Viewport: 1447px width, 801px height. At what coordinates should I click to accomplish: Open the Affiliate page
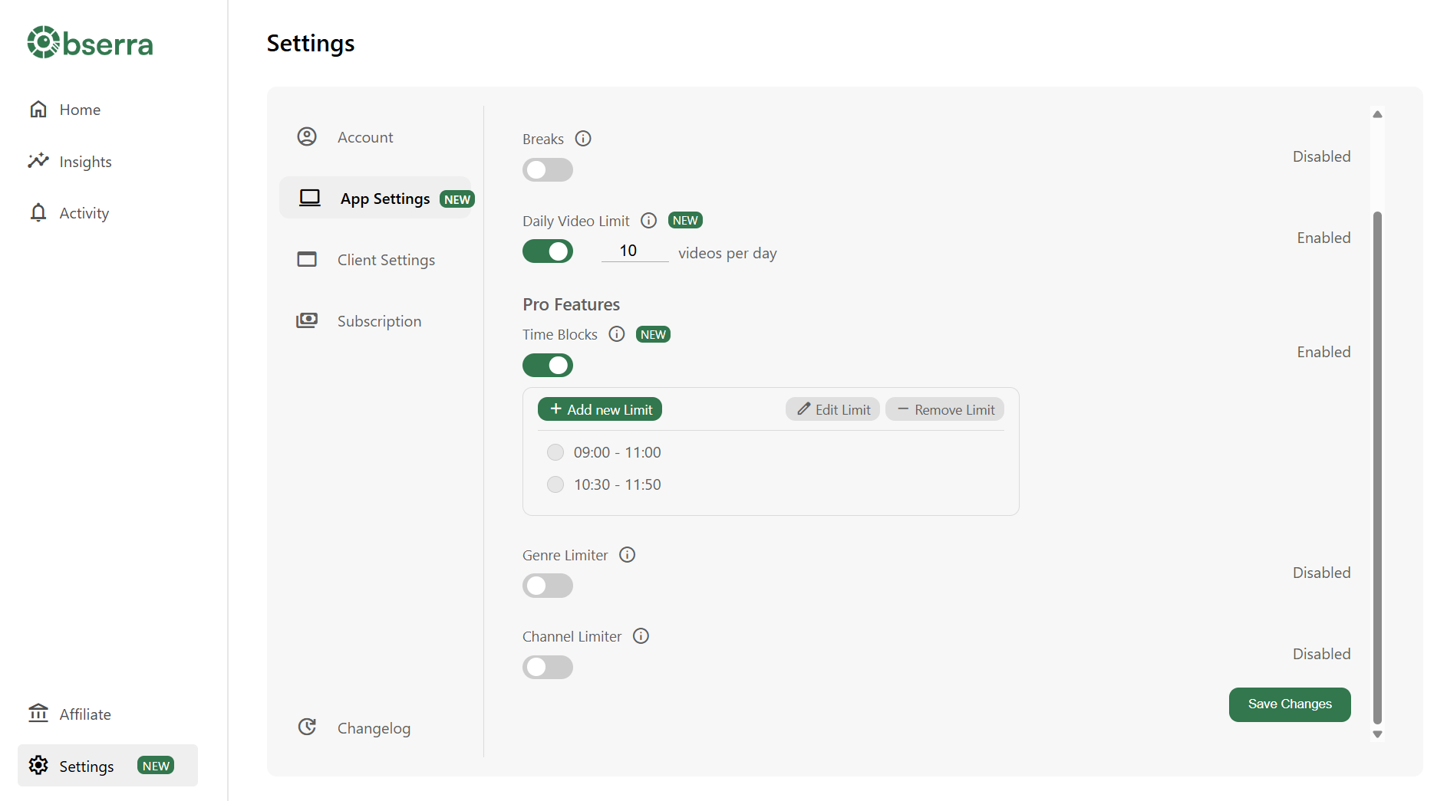[85, 714]
